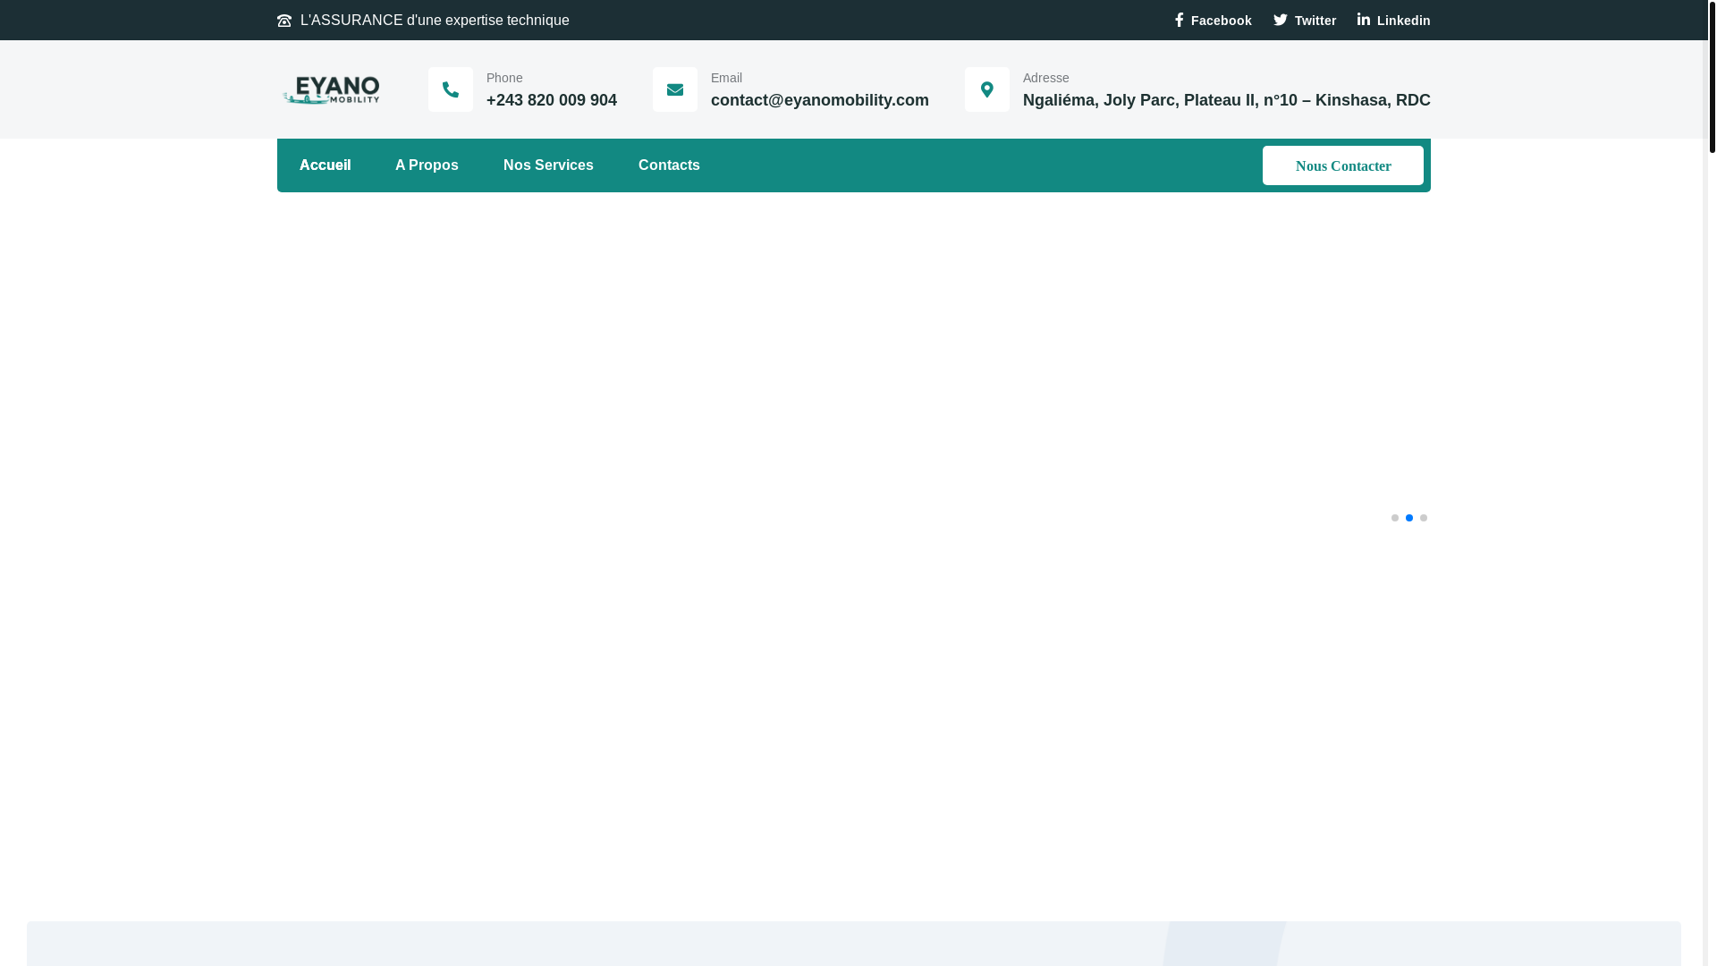
Task: Click the telephone icon beside L'ASSURANCE tagline
Action: tap(284, 21)
